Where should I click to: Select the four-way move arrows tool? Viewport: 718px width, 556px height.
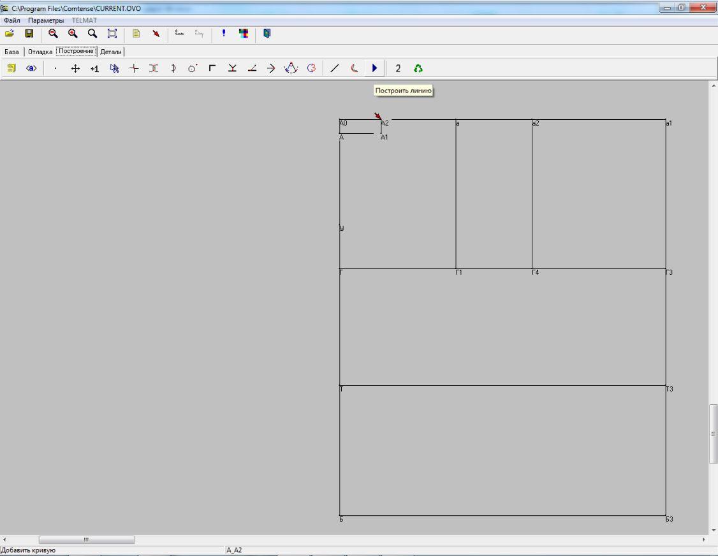point(75,68)
